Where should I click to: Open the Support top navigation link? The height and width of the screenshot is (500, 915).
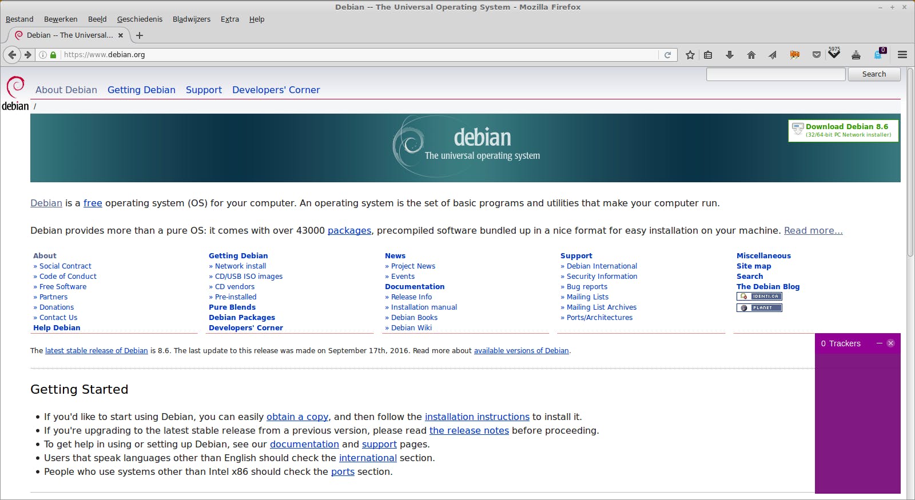[x=204, y=90]
